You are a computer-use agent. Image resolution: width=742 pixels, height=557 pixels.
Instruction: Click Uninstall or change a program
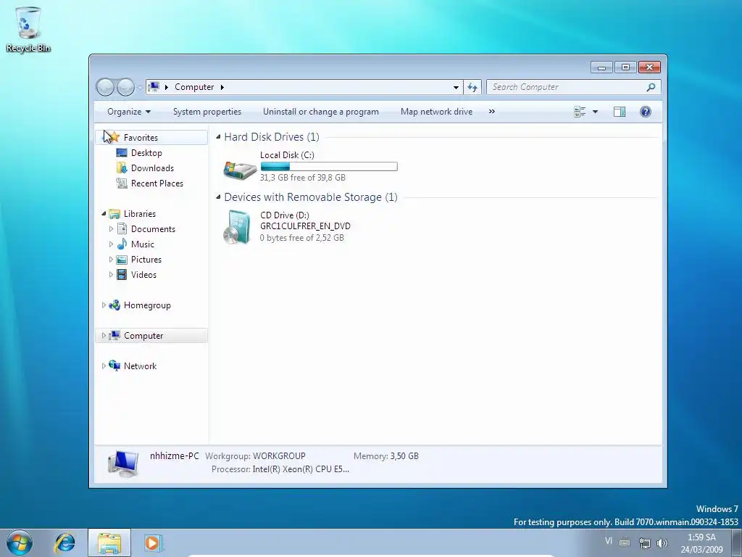click(x=321, y=112)
